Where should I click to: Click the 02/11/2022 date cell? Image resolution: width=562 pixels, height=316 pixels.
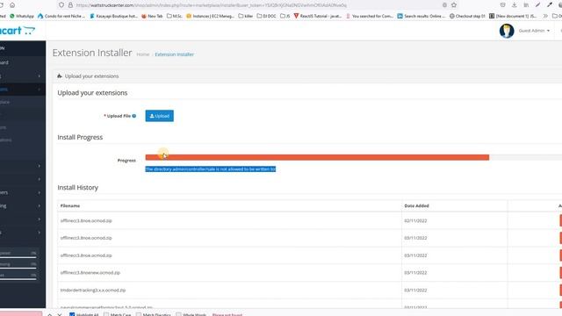click(415, 220)
